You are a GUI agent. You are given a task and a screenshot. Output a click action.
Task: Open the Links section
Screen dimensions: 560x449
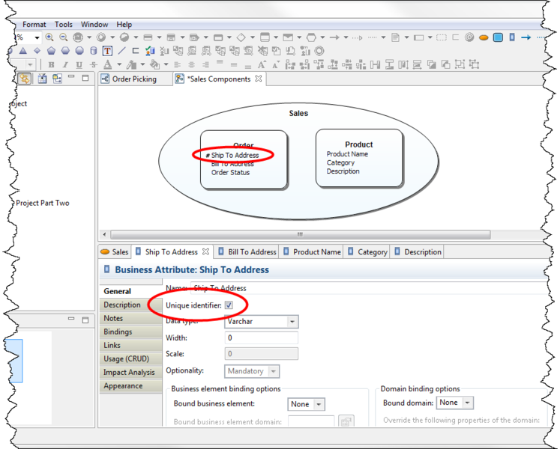(131, 346)
